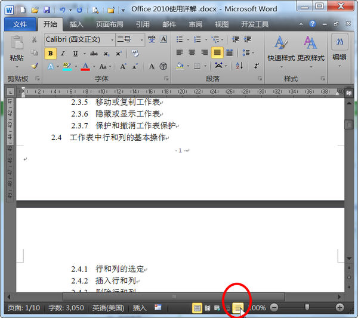
Task: Open the font name dropdown
Action: [112, 40]
